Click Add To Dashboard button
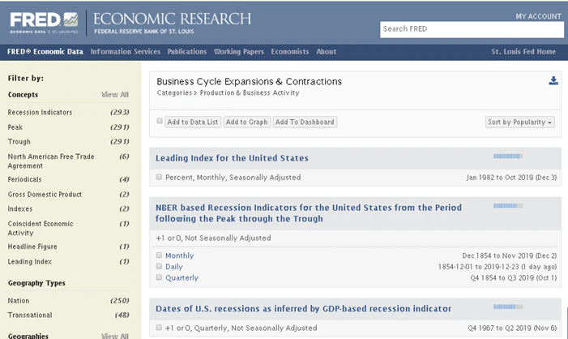Screen dimensions: 568x339 [x=305, y=122]
